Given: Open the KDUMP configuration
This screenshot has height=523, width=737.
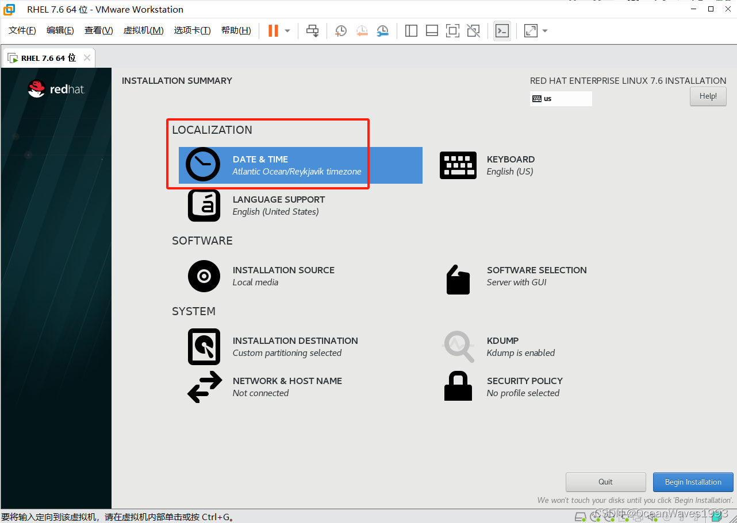Looking at the screenshot, I should tap(499, 347).
